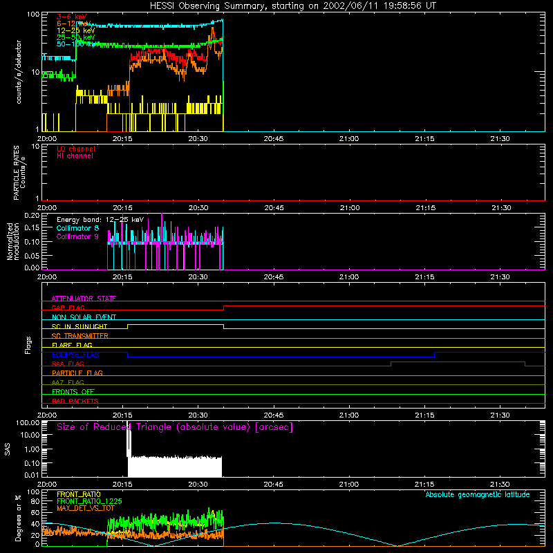Screen dimensions: 553x553
Task: Click the FRONTS_OFF flag label
Action: 73,391
